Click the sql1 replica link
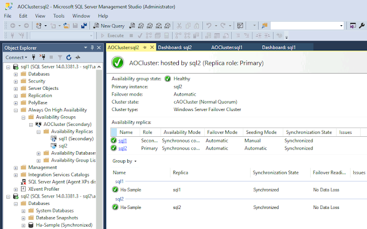 coord(123,141)
